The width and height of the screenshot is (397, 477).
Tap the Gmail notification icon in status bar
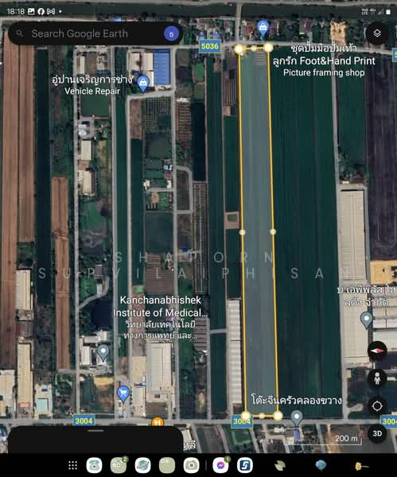click(x=51, y=12)
